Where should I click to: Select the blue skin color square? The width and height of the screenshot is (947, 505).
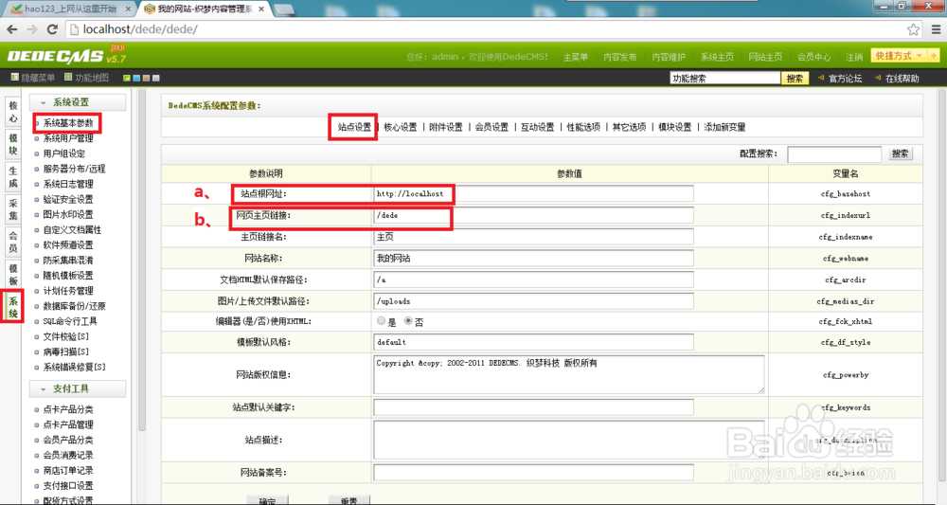pos(136,78)
